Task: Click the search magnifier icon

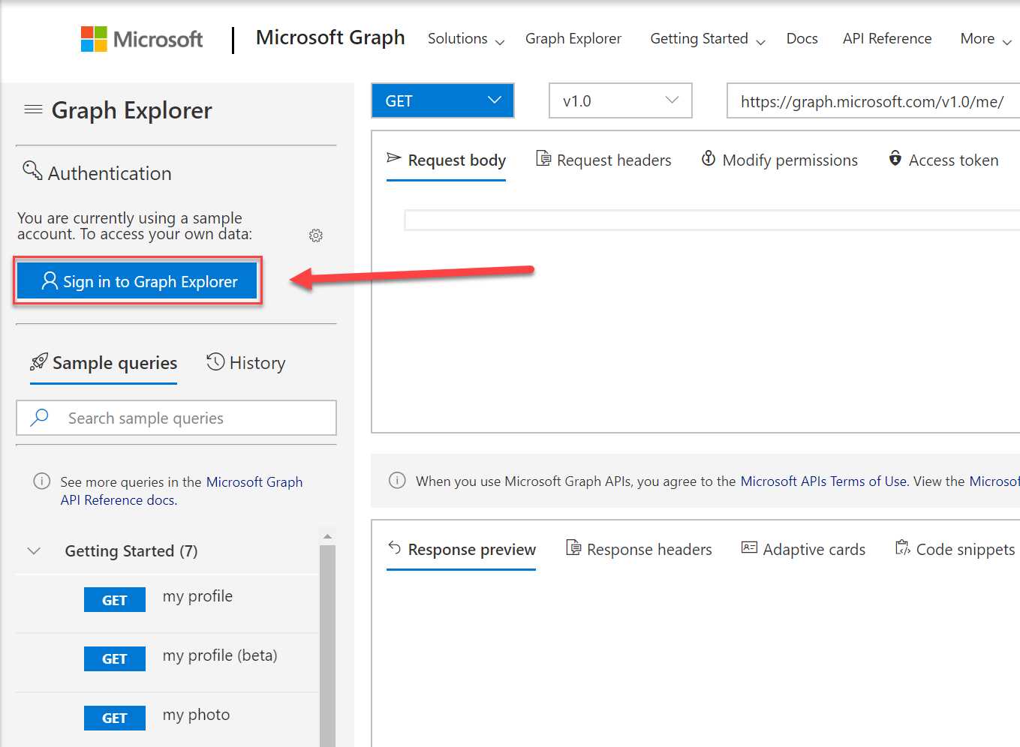Action: point(40,417)
